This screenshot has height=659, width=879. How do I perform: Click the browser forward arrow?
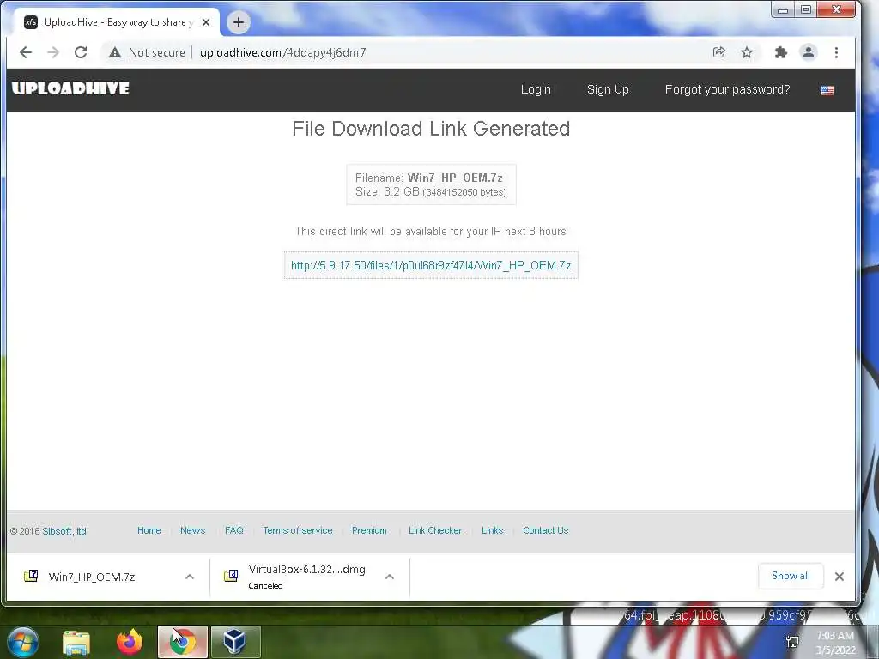tap(53, 52)
